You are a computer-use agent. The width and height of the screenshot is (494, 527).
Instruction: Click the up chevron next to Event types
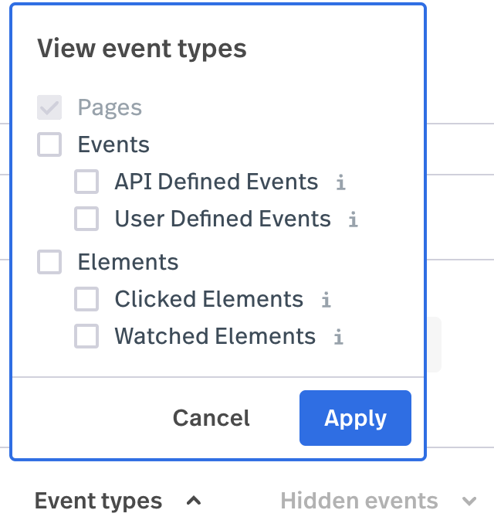pyautogui.click(x=194, y=501)
